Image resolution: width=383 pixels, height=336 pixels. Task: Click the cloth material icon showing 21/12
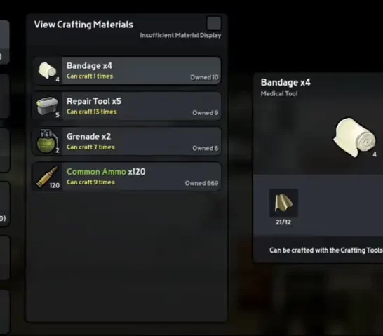click(x=283, y=203)
